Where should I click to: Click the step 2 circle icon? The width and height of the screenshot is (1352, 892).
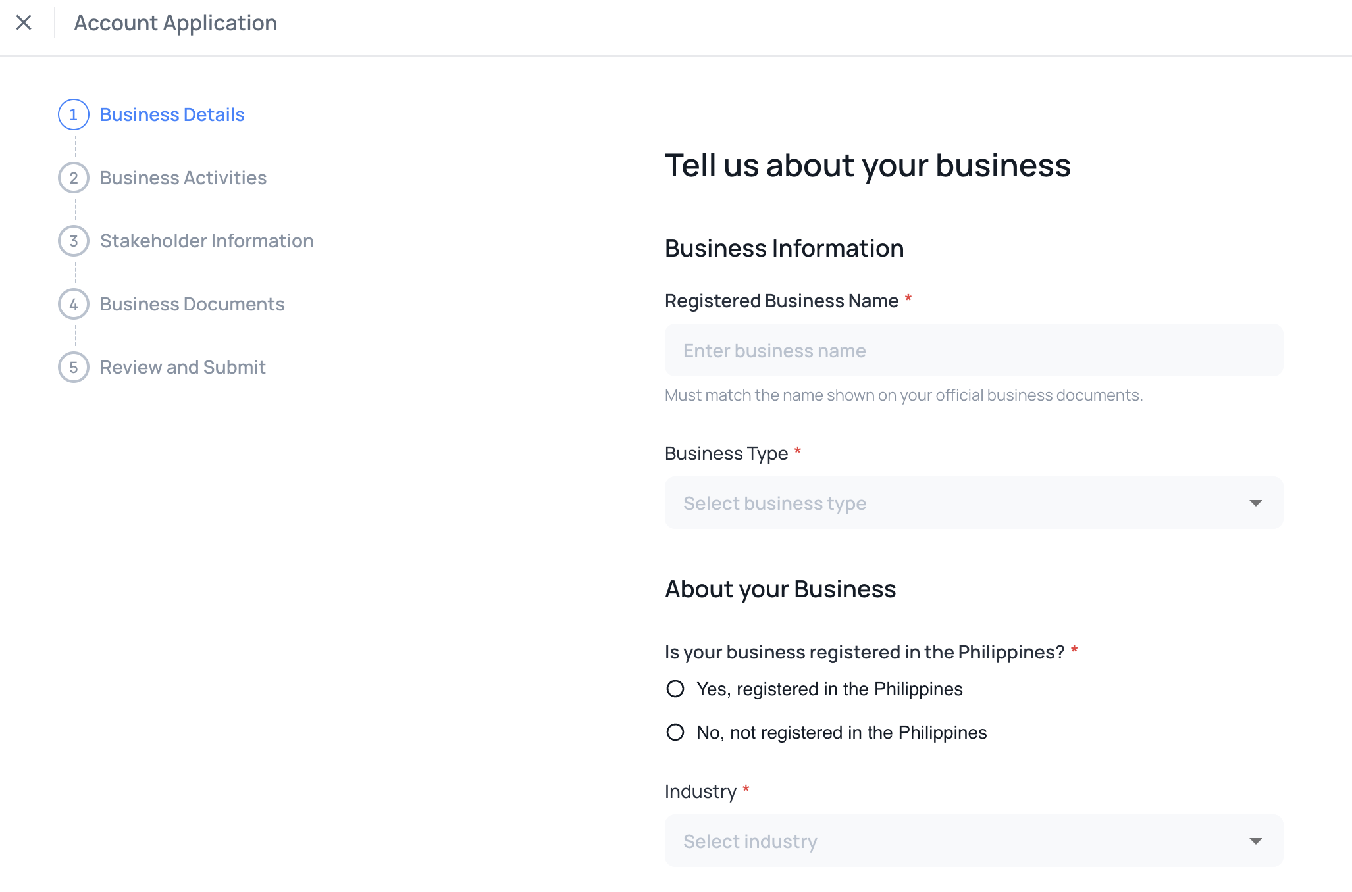pos(74,178)
